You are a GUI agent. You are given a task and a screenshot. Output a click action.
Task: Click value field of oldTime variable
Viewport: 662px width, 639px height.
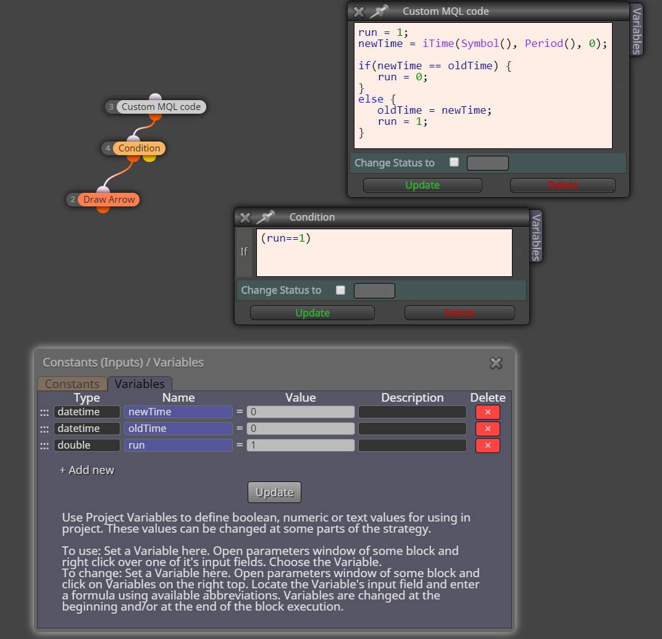(x=301, y=428)
